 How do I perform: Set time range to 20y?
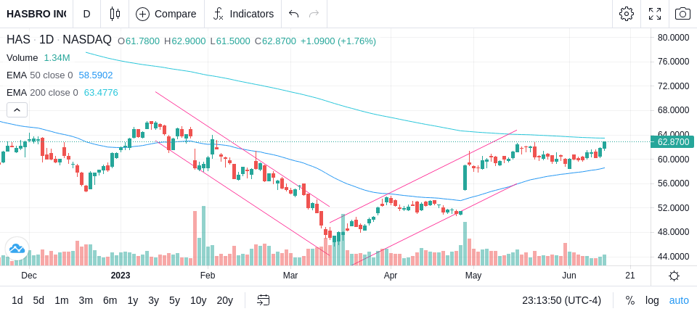click(224, 301)
